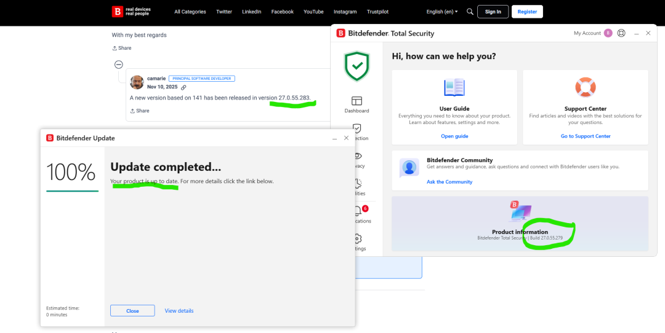Open the Trustpilot nav link

point(377,12)
